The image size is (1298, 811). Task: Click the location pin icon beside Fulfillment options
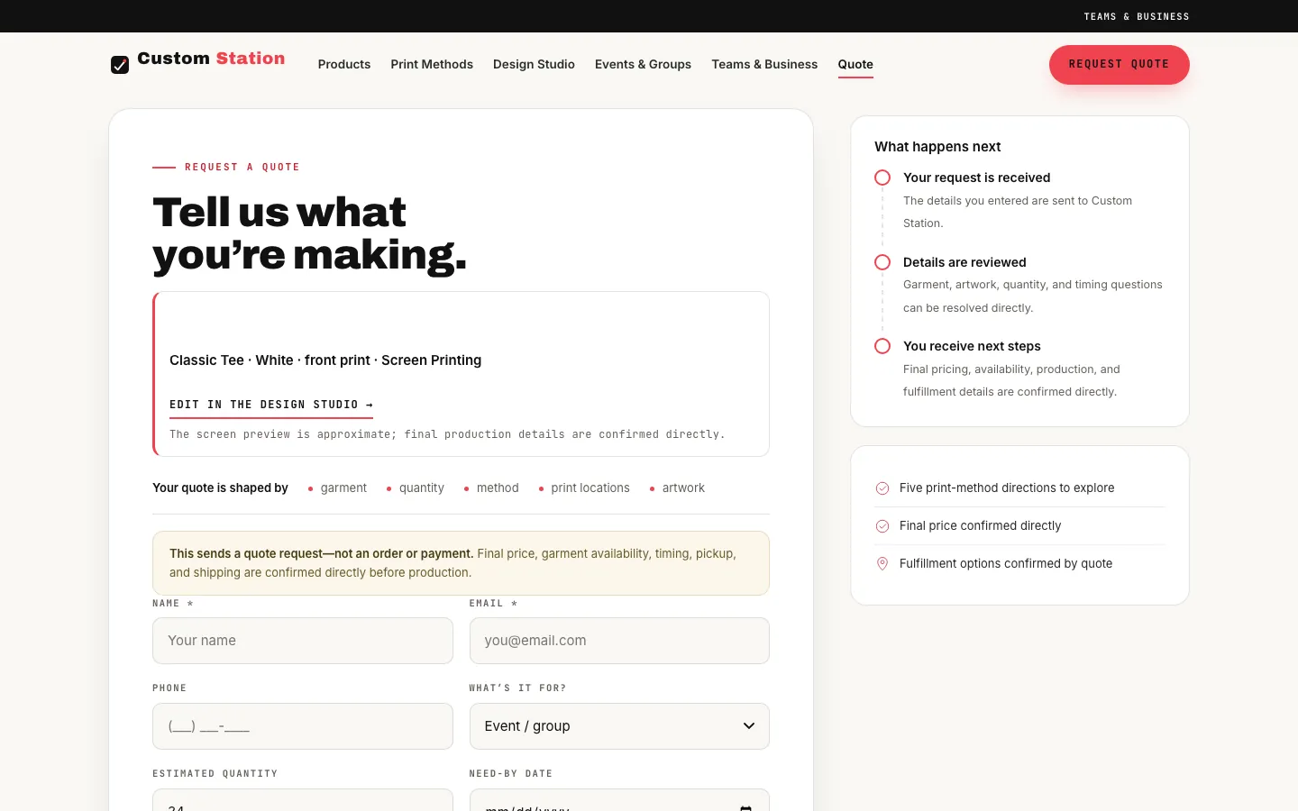[x=882, y=564]
